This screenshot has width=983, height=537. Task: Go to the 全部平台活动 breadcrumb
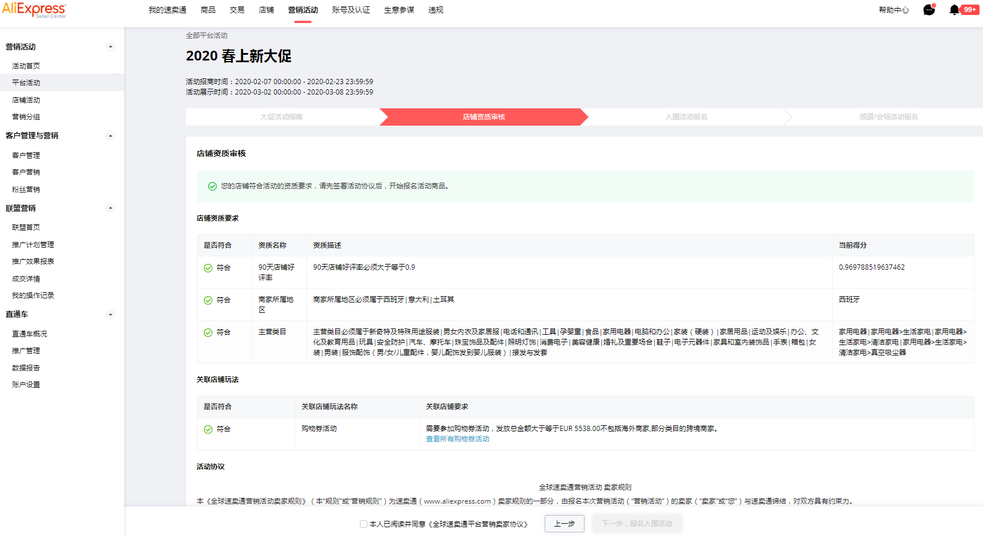[x=207, y=36]
